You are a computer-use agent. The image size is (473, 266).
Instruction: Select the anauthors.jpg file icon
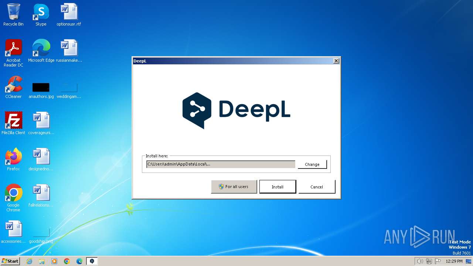(x=41, y=91)
